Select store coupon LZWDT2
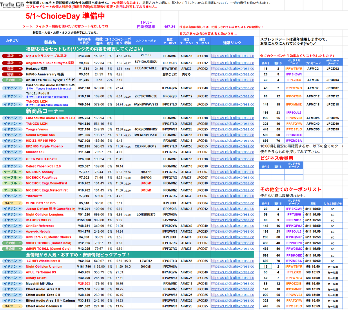Image resolution: width=348 pixels, height=310 pixels. [x=146, y=261]
